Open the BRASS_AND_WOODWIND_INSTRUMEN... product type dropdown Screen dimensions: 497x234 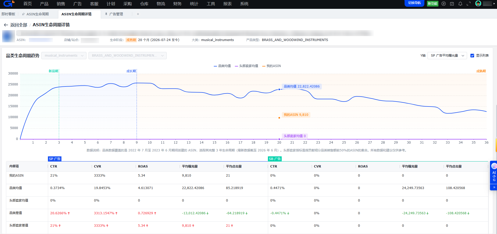pos(128,56)
